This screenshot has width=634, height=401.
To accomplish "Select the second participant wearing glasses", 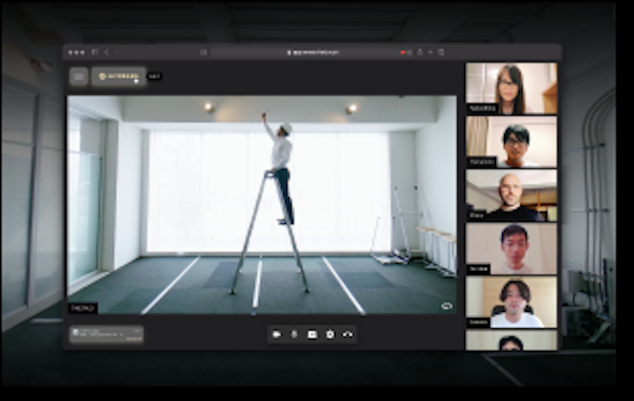I will tap(511, 142).
